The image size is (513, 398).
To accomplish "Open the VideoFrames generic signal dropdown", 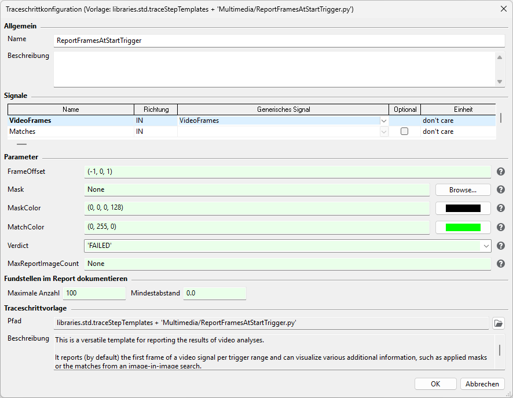I will point(384,121).
